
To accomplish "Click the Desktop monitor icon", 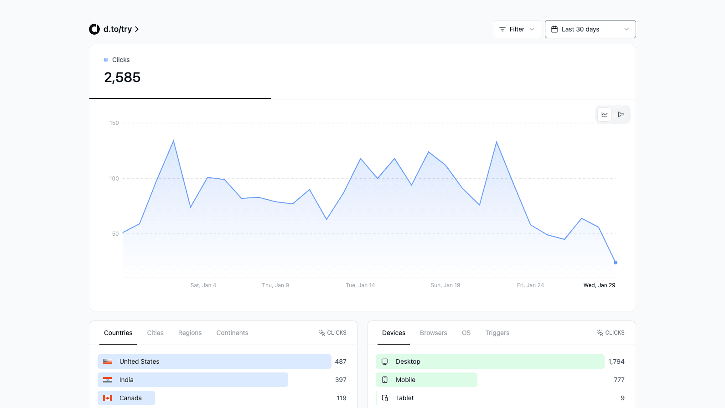I will tap(385, 362).
